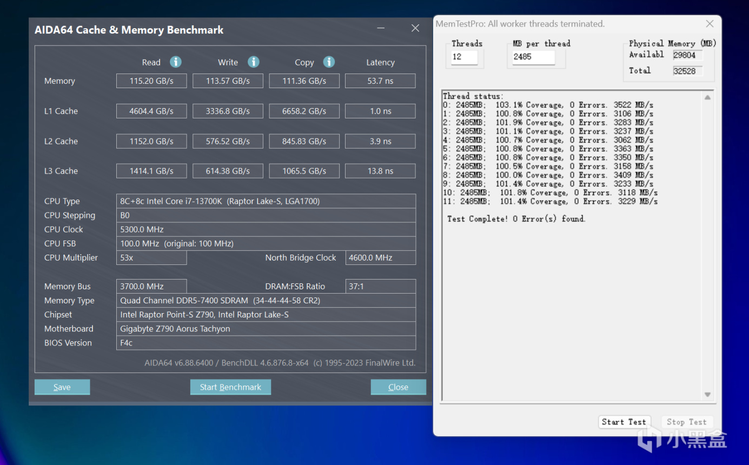Click the Available physical memory field

pos(687,55)
